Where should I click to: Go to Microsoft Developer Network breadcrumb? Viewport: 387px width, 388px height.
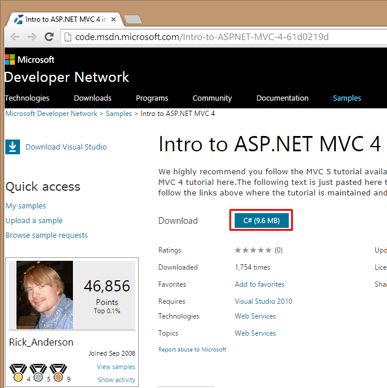(51, 114)
